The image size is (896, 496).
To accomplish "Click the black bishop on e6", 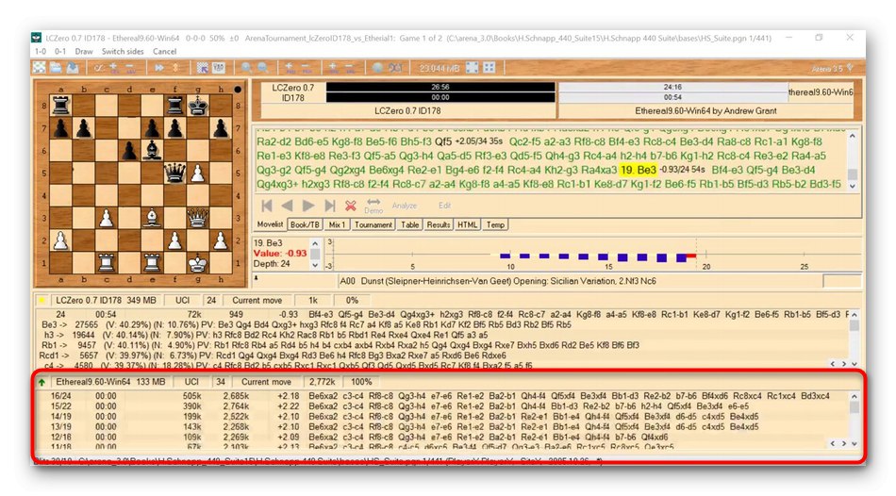I will pyautogui.click(x=152, y=150).
